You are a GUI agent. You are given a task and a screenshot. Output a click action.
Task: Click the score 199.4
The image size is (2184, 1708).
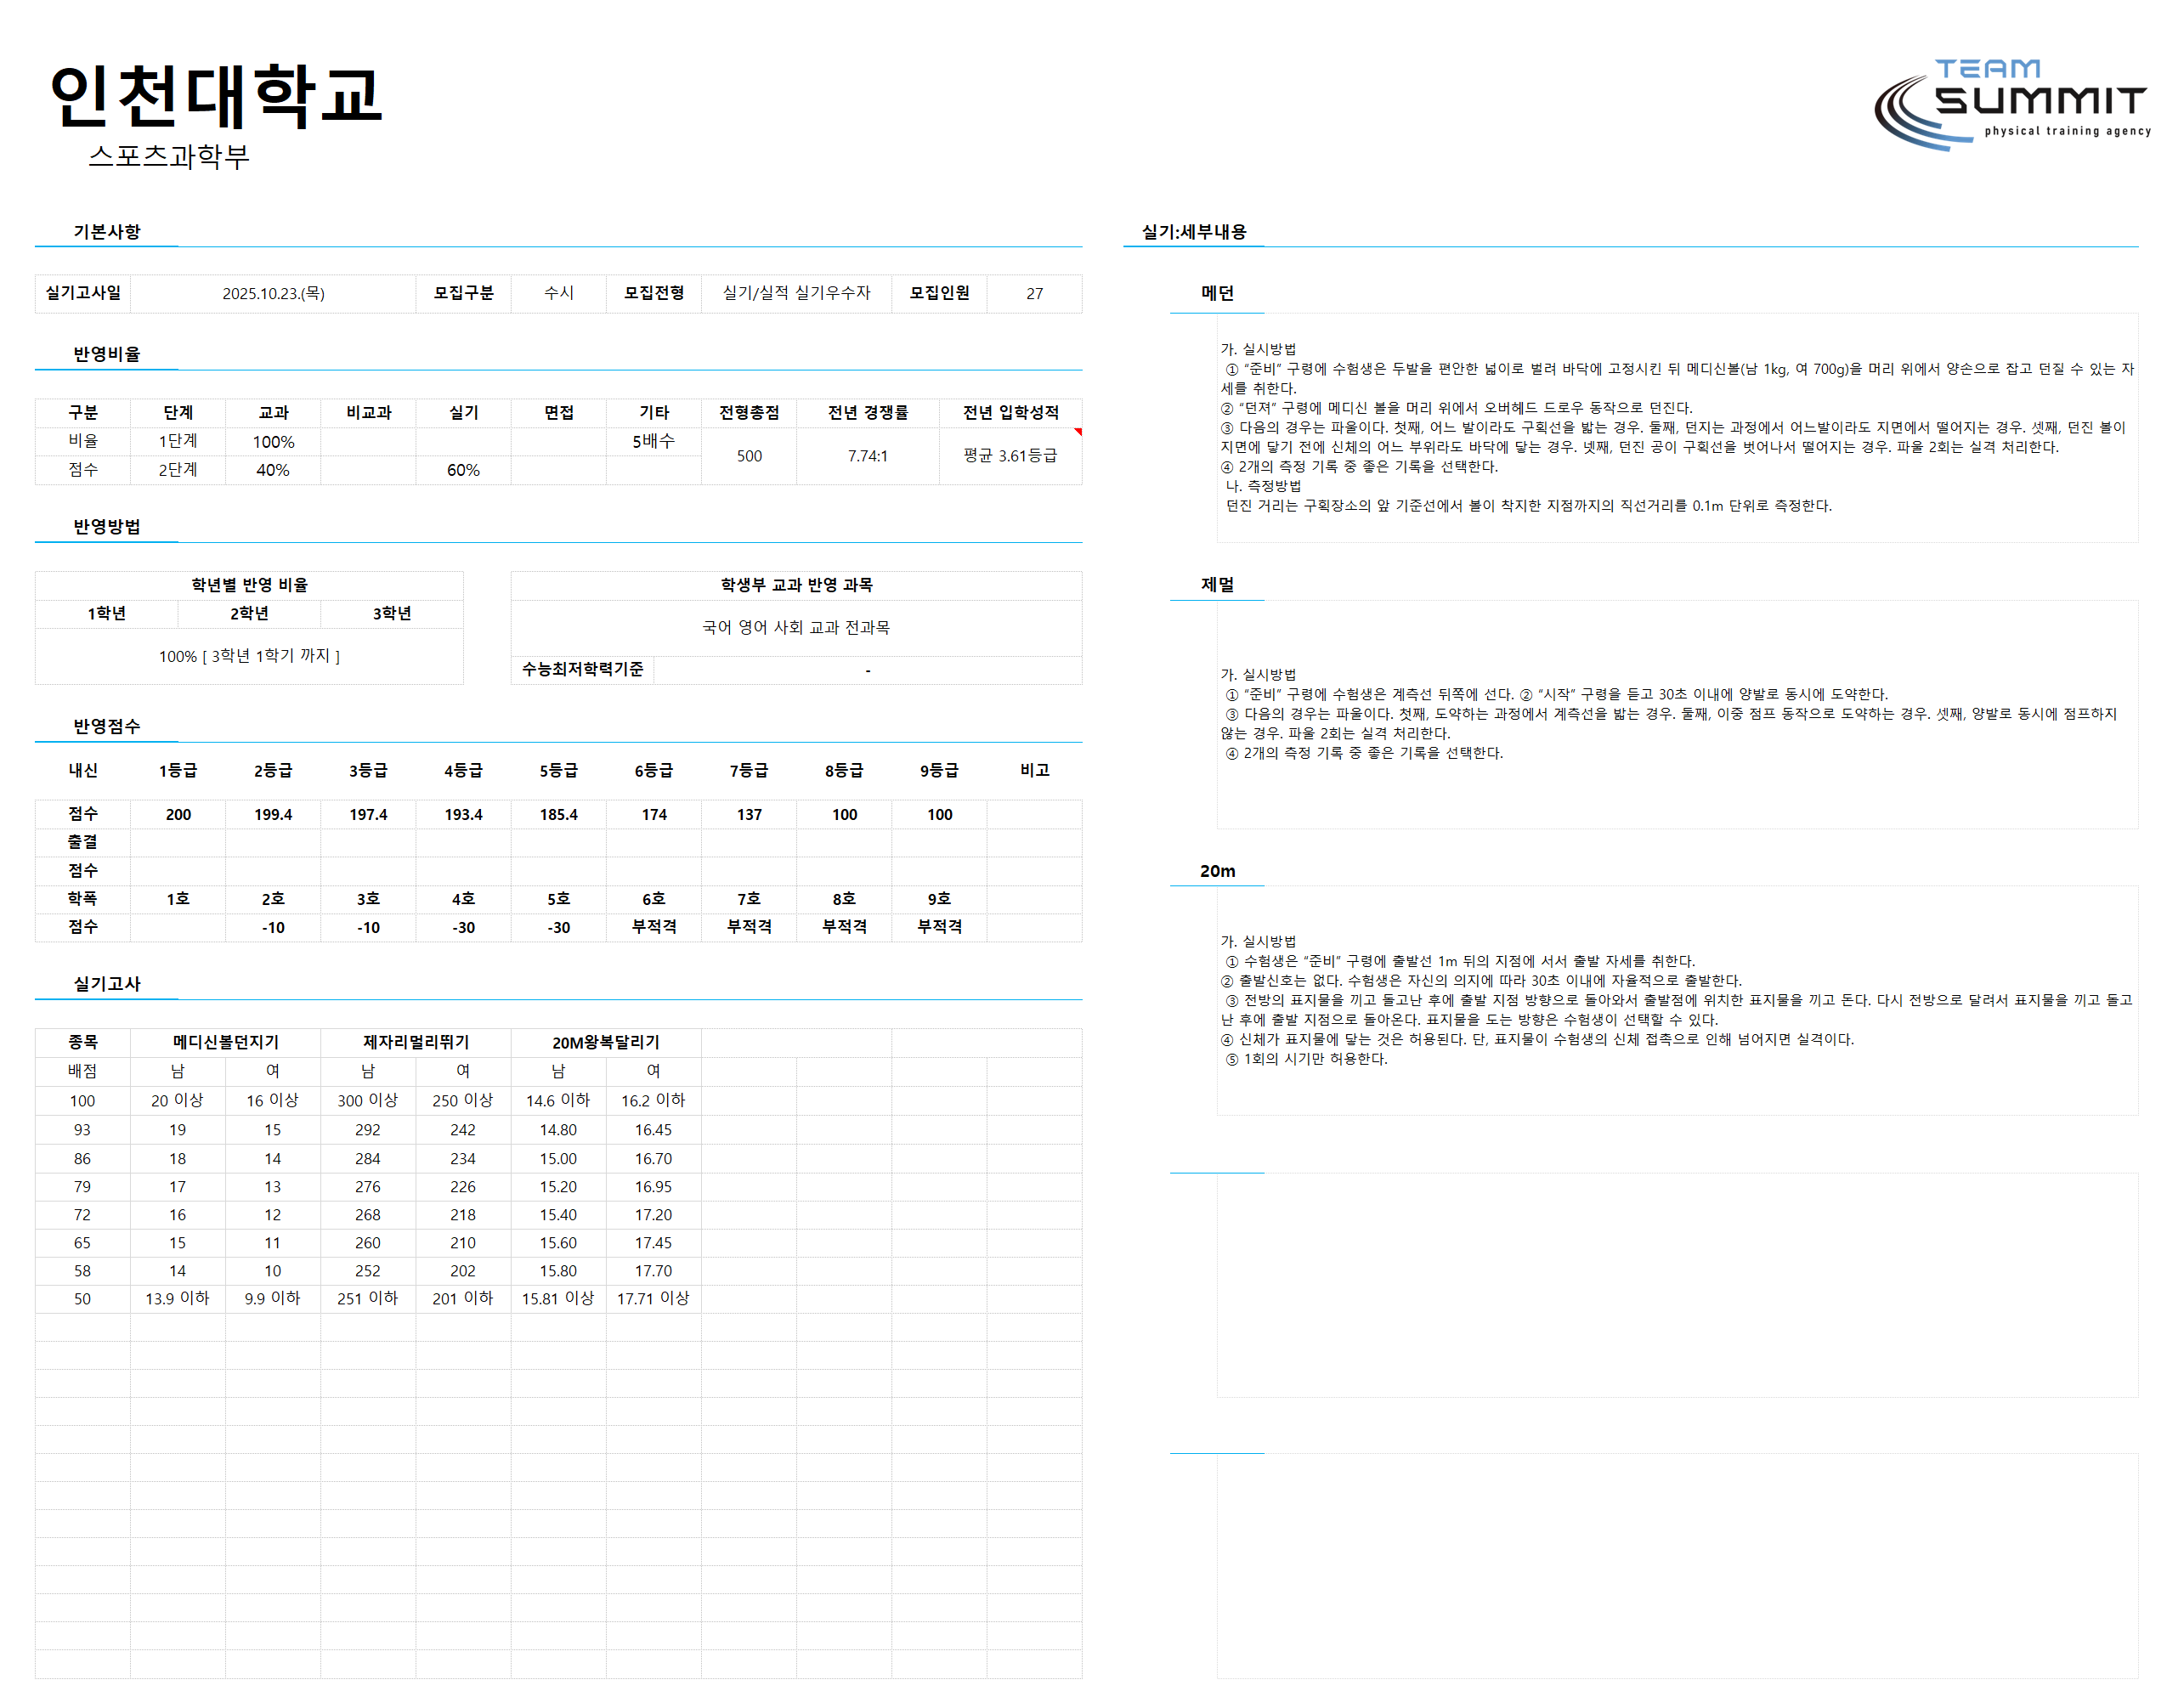coord(273,815)
